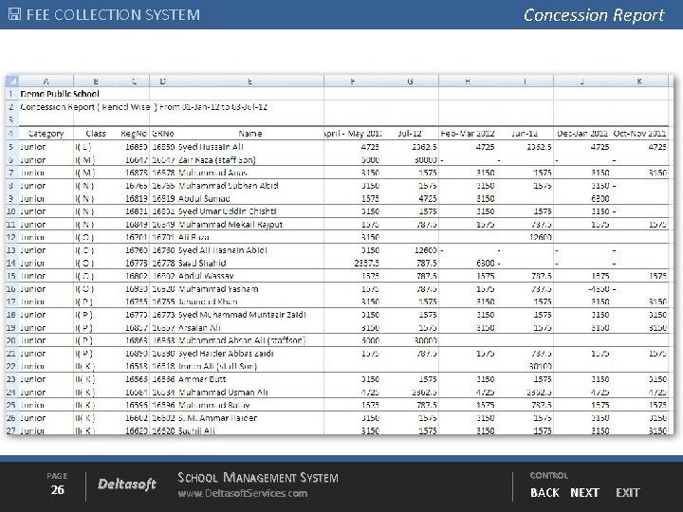The image size is (683, 512).
Task: Click the page number 26
Action: [x=57, y=490]
